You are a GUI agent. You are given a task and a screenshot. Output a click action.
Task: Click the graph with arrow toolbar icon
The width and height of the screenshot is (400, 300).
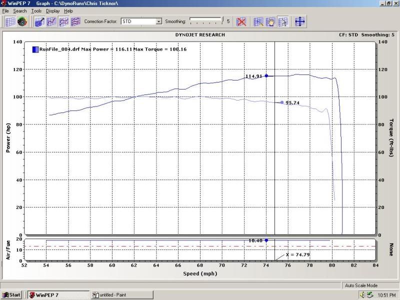(39, 21)
